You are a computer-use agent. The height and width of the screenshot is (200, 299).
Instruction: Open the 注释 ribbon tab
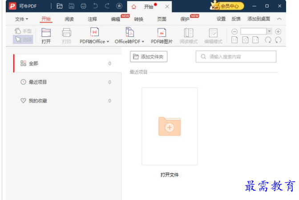click(92, 19)
